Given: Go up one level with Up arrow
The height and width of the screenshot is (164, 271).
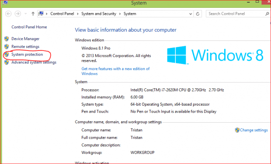Looking at the screenshot, I should (x=33, y=13).
